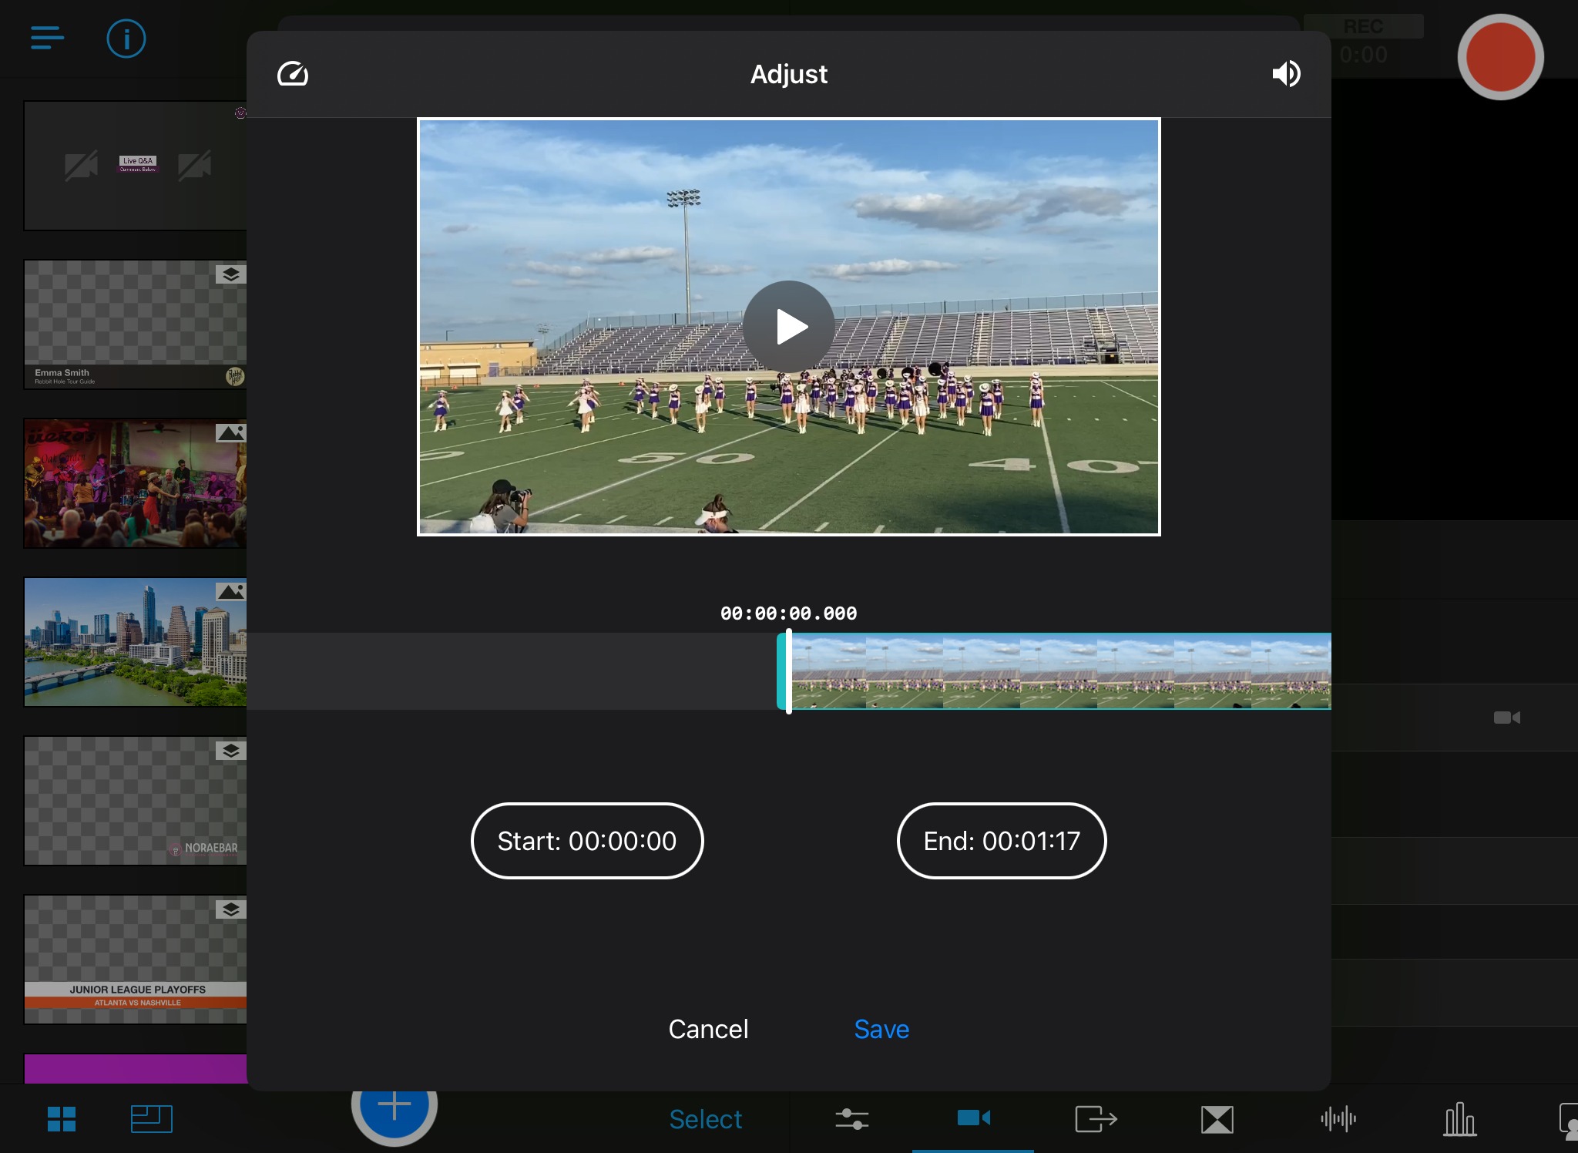Click the waveform/audio icon in bottom toolbar
Screen dimensions: 1578x1153
1339,1118
